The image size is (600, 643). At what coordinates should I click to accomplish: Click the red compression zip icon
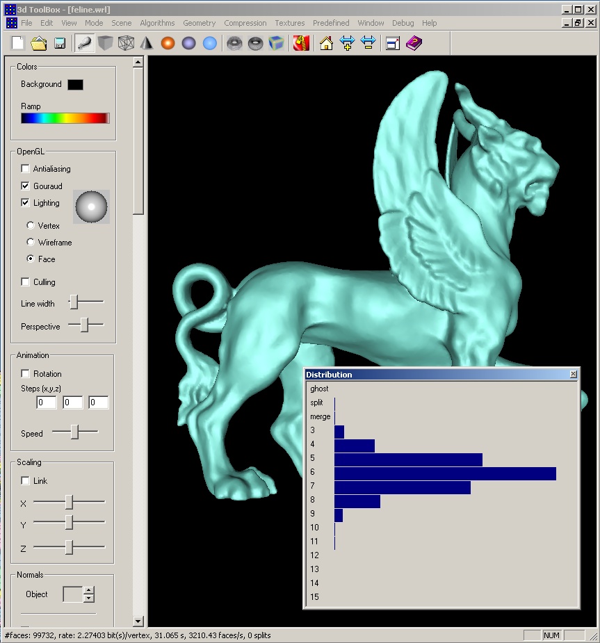click(301, 43)
